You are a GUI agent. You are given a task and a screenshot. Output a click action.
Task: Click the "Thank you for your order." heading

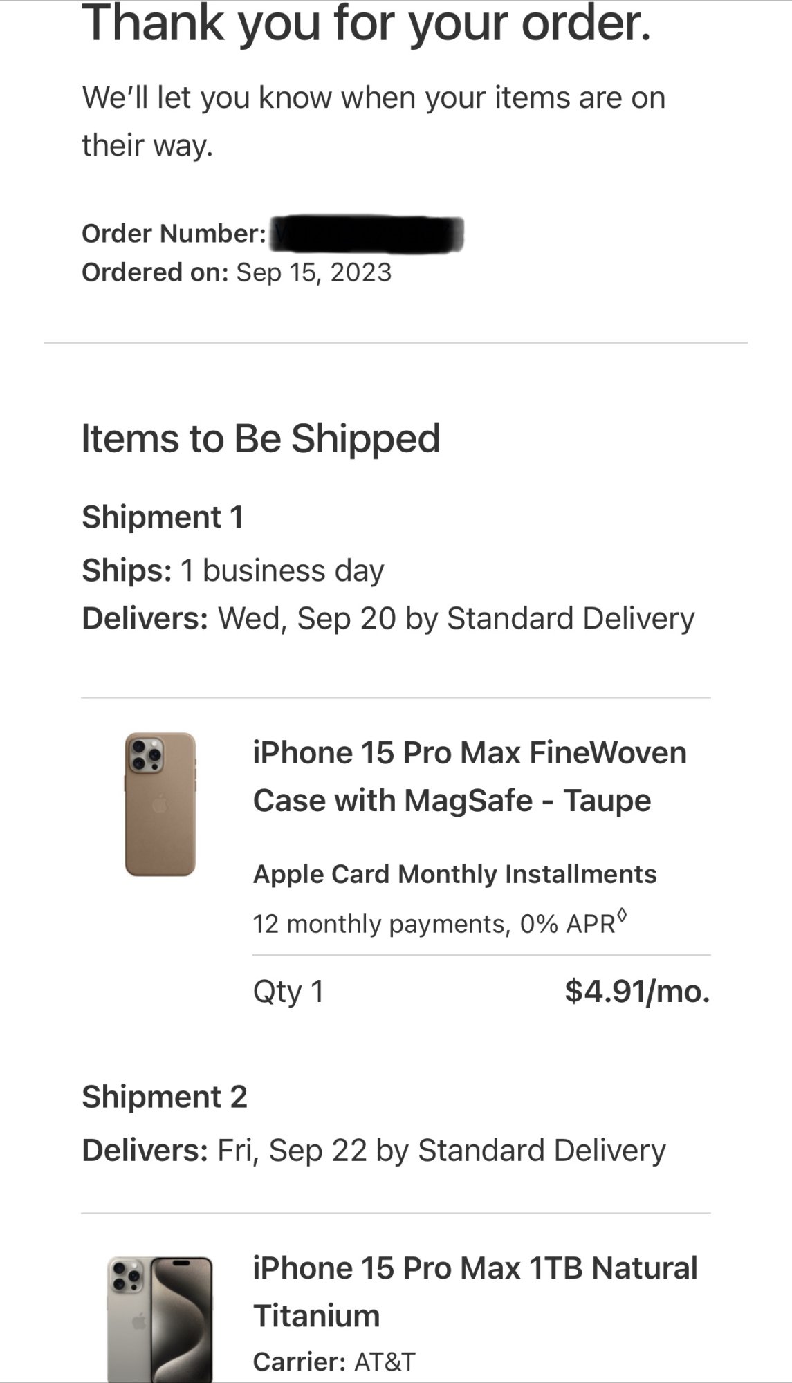[x=367, y=24]
